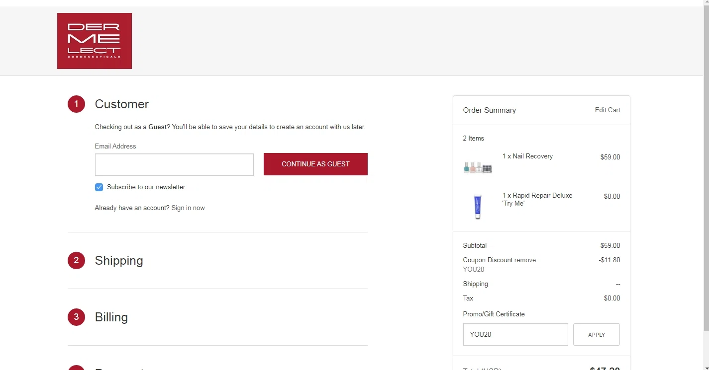
Task: Click the Billing step number 3 badge
Action: [x=76, y=317]
